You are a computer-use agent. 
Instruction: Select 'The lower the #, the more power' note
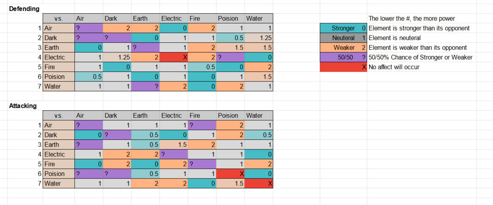(x=411, y=19)
